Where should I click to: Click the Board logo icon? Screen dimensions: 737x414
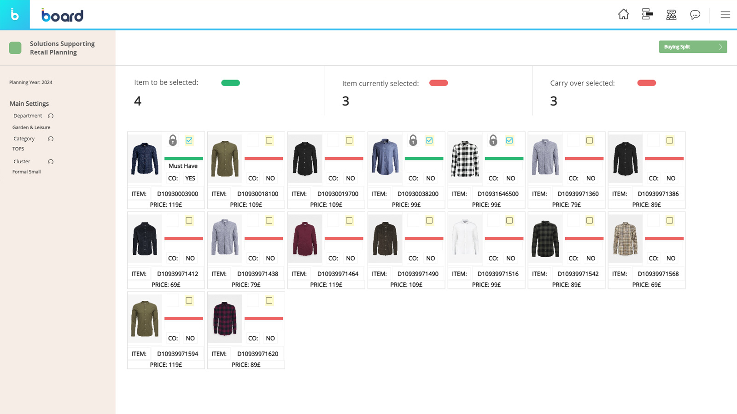15,15
